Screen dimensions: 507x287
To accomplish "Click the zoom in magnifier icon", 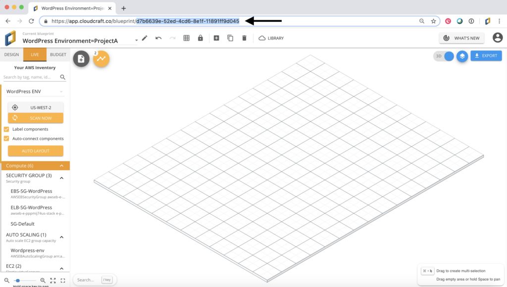I will tap(43, 281).
